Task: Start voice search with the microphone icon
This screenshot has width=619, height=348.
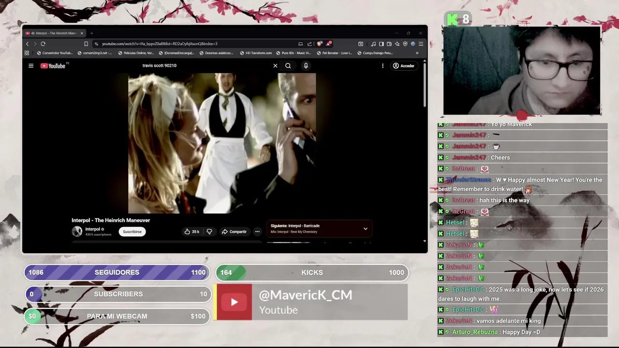Action: pyautogui.click(x=306, y=66)
